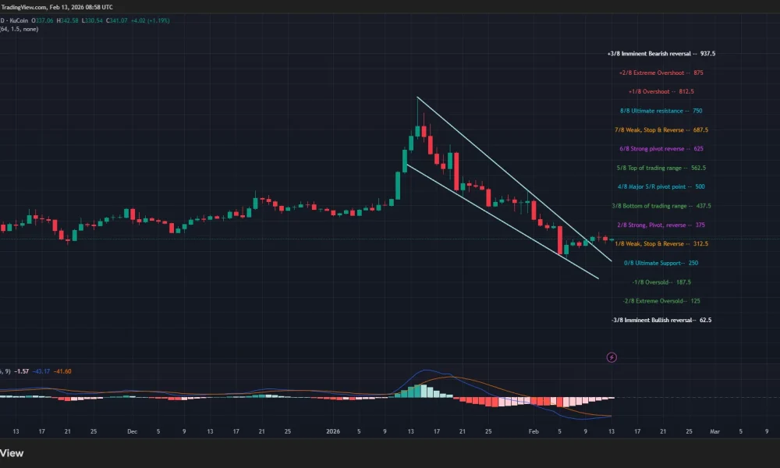780x468 pixels.
Task: Click 'Feb' on the time axis
Action: (534, 431)
